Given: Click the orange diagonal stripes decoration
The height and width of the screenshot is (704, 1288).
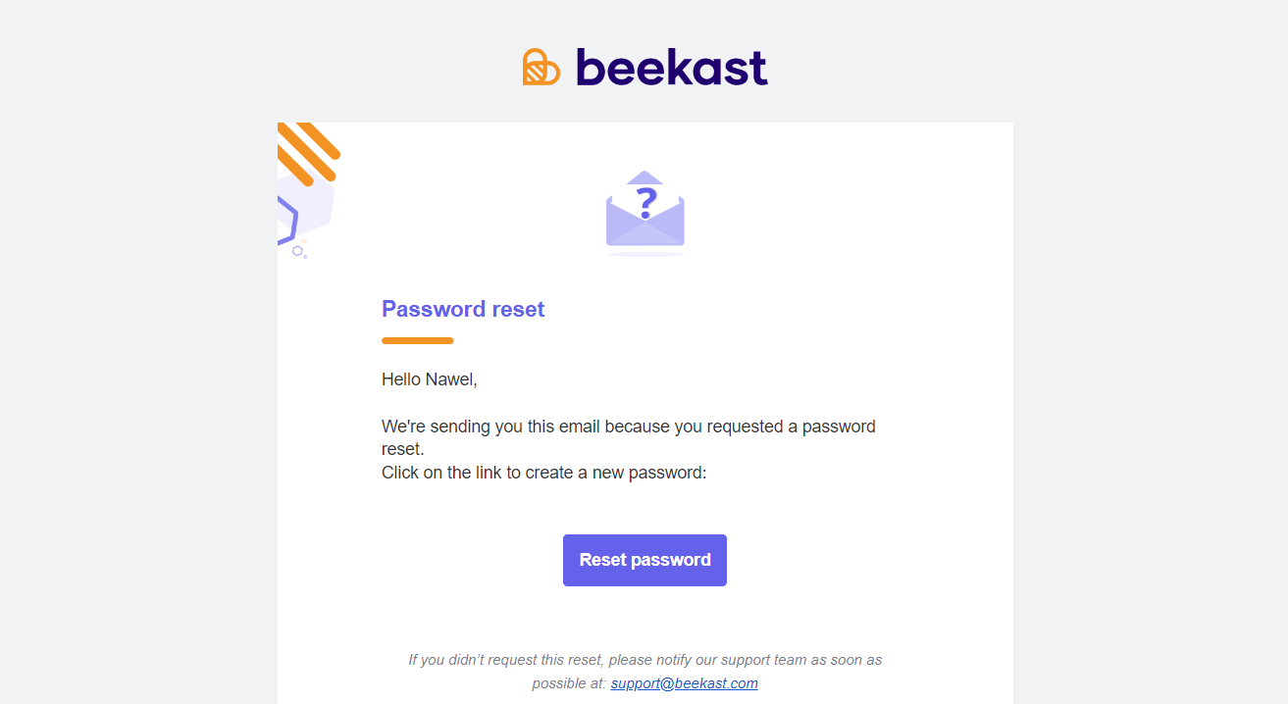Looking at the screenshot, I should 307,152.
